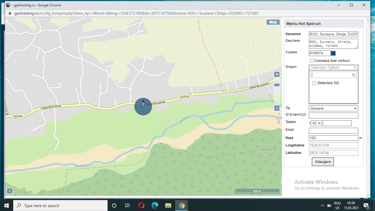Click the Denumire name field

click(334, 34)
